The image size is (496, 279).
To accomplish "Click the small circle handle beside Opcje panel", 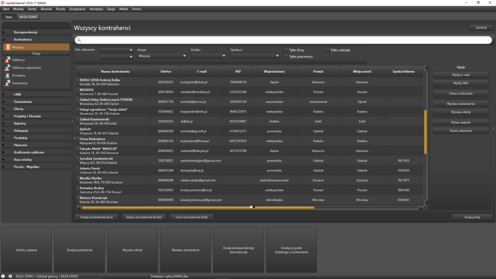I will tap(494, 128).
